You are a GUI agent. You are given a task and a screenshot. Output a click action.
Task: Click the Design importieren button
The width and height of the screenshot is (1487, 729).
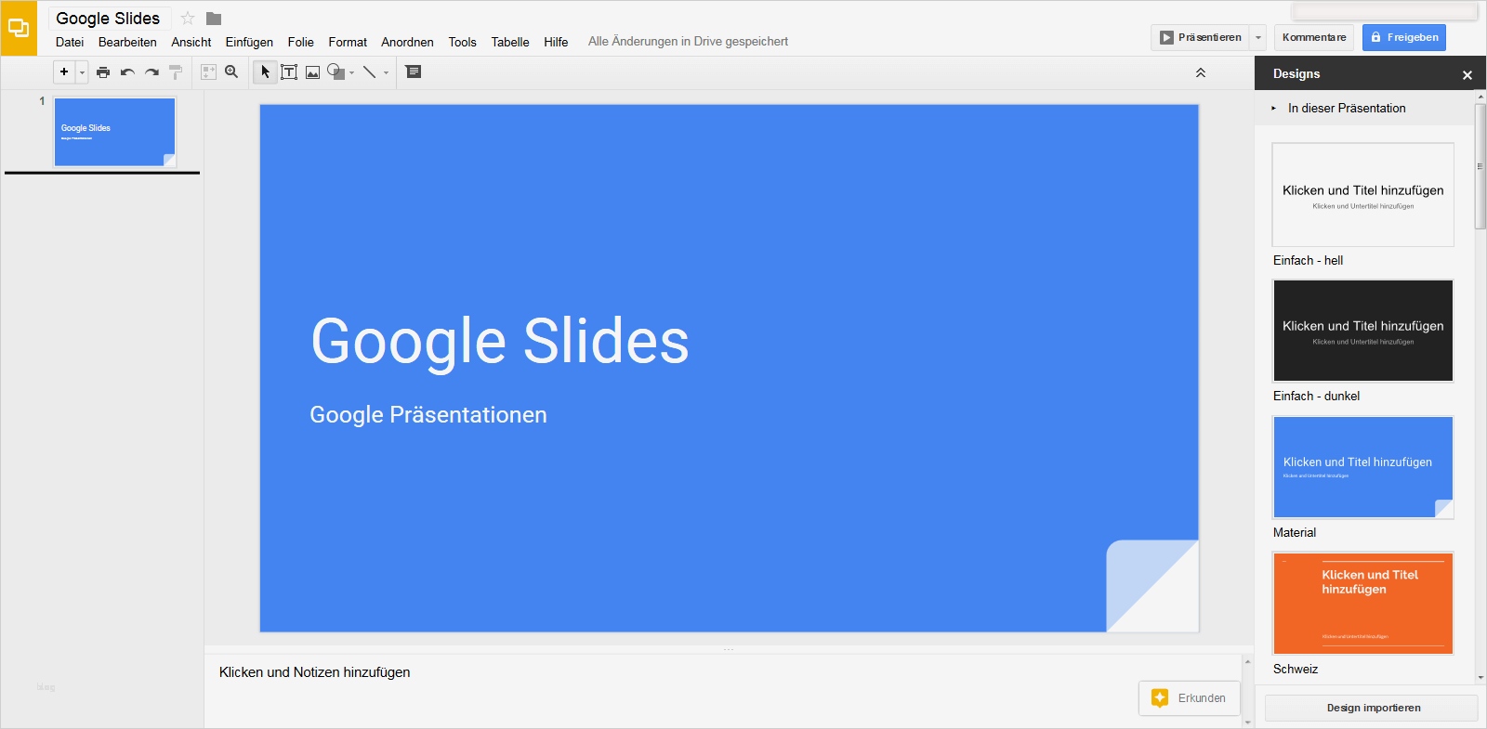pos(1372,708)
